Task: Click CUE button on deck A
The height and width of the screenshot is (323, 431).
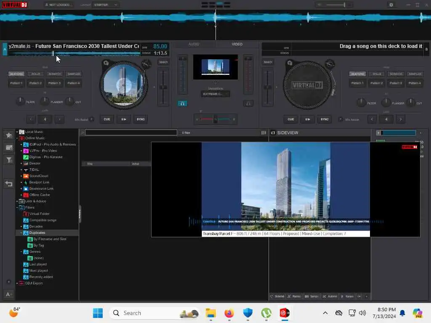Action: tap(106, 119)
